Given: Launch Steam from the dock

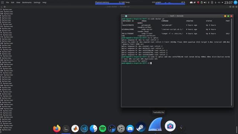Looking at the screenshot, I should point(141,127).
